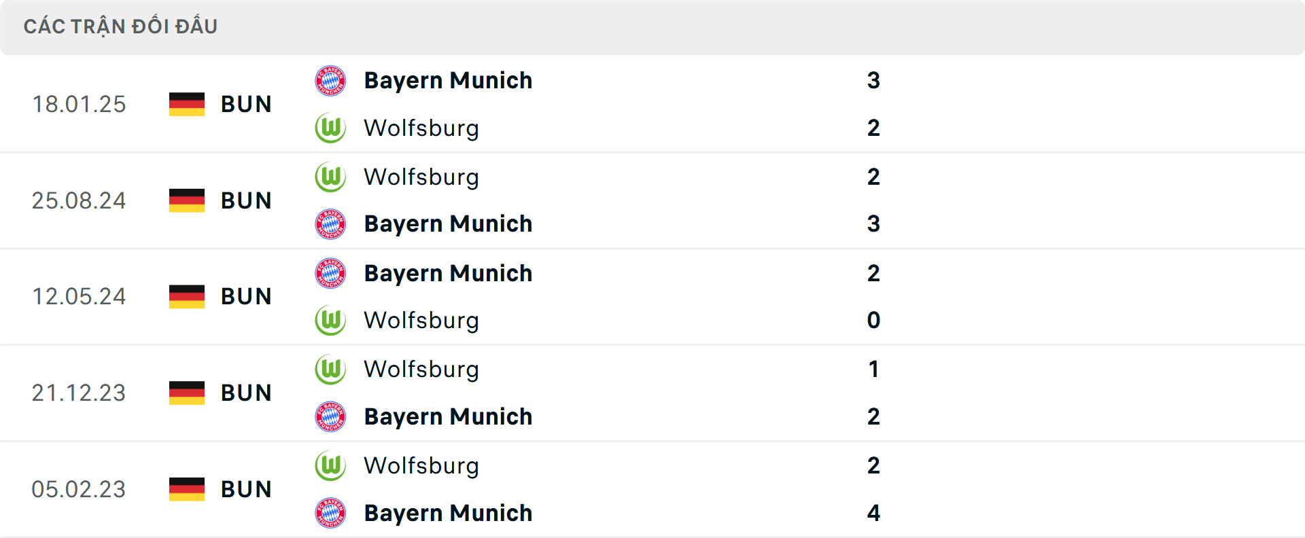Click the score 0 for Wolfsburg on 12.05.24
The height and width of the screenshot is (538, 1305).
(x=874, y=321)
